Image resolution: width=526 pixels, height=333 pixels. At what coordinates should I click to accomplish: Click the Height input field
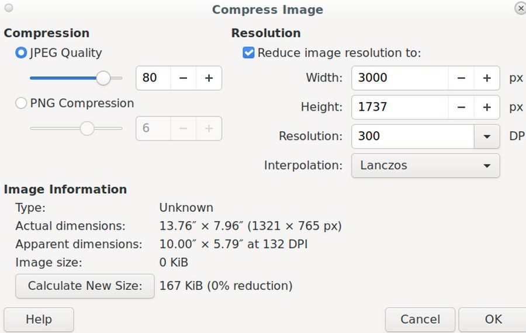tap(400, 107)
